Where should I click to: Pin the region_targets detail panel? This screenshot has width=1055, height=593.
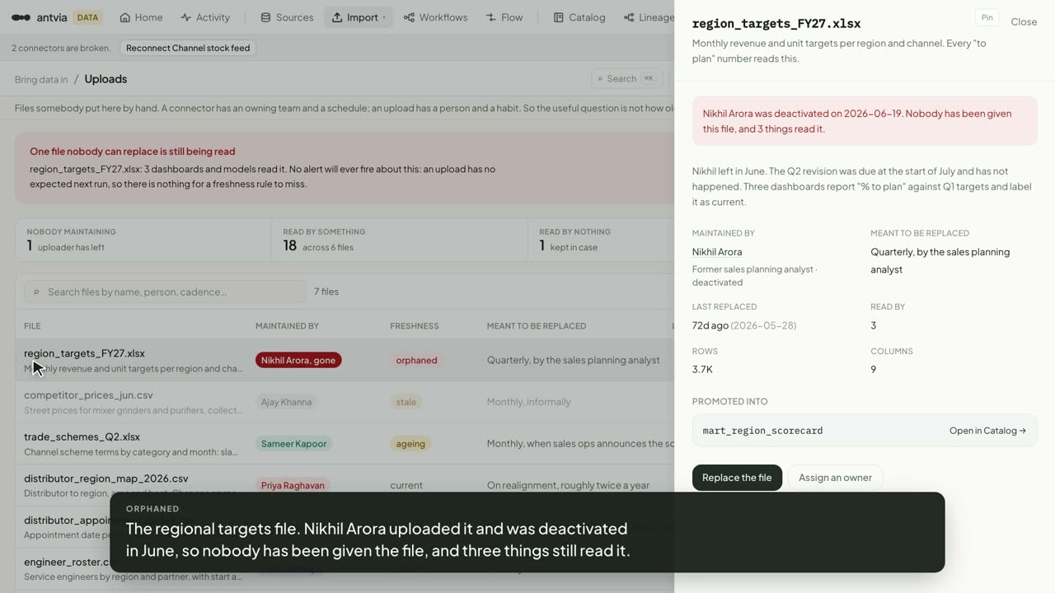[x=987, y=17]
